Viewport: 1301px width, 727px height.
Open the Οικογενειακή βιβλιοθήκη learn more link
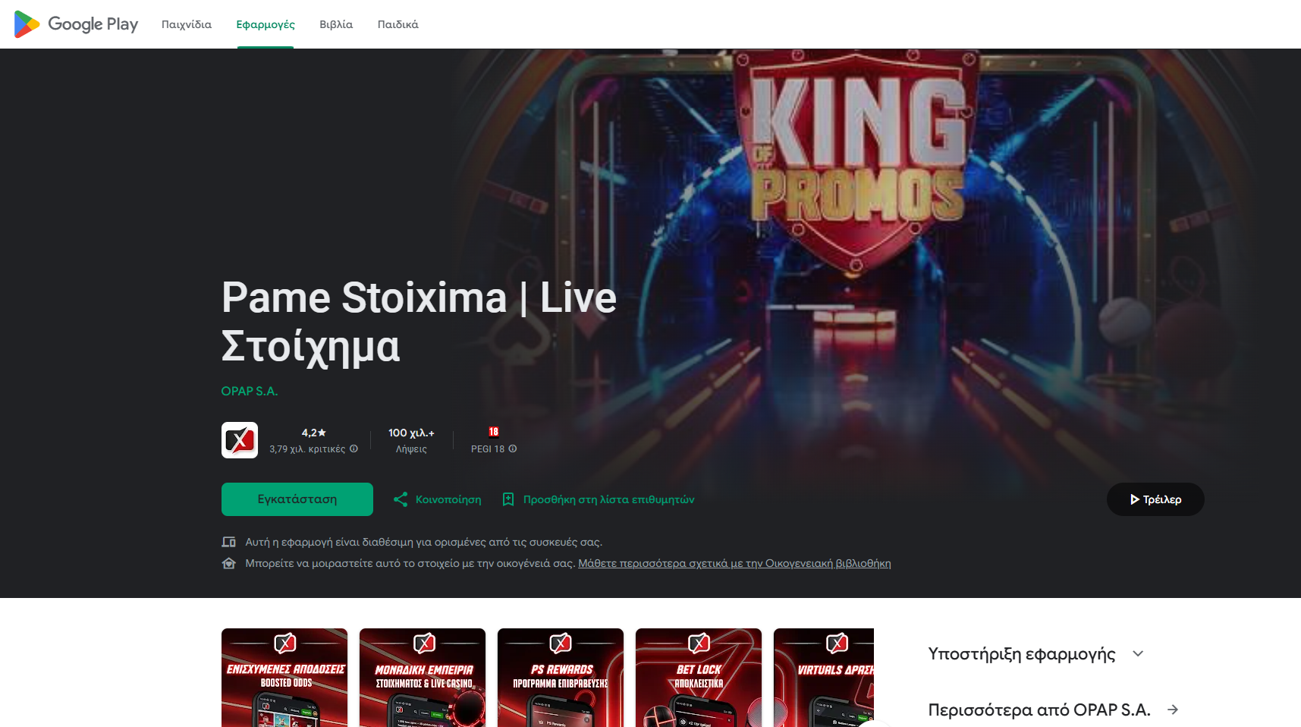[734, 563]
